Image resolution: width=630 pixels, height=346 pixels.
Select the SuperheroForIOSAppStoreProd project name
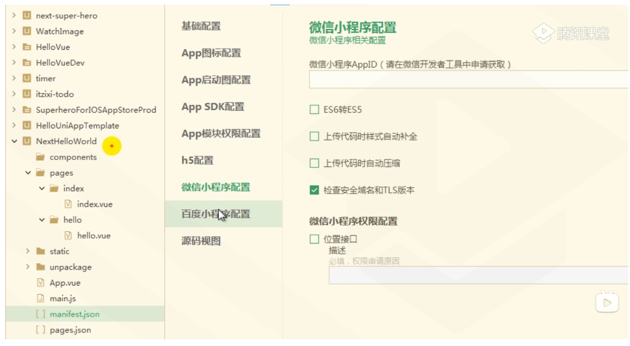pyautogui.click(x=96, y=110)
